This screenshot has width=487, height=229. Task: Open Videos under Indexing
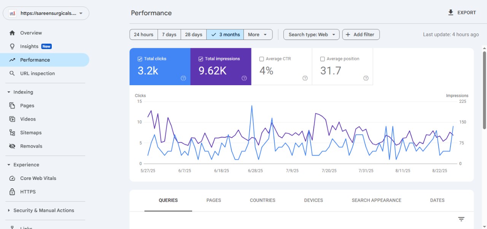(x=27, y=119)
